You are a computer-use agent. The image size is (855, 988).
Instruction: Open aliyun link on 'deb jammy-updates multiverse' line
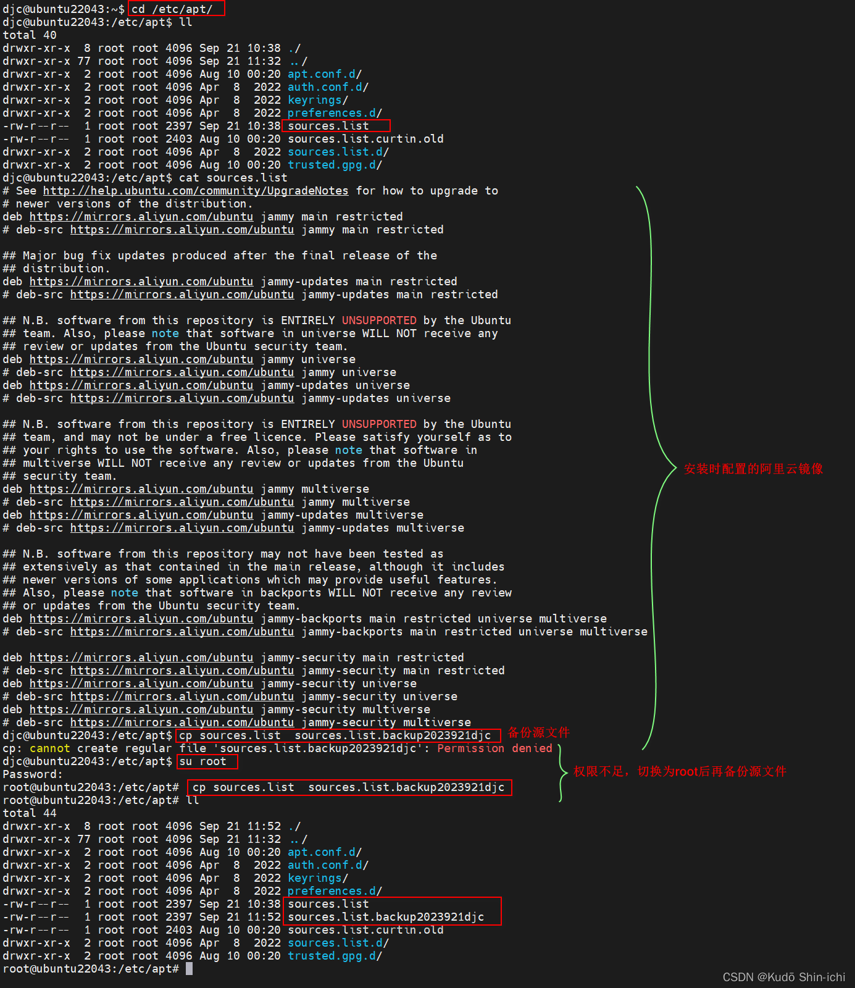(x=141, y=515)
